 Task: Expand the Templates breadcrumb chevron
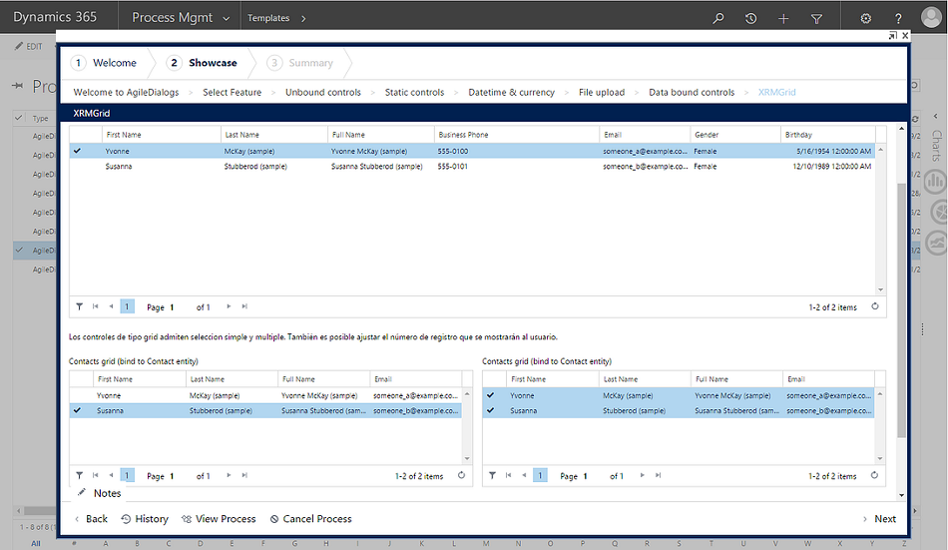303,19
